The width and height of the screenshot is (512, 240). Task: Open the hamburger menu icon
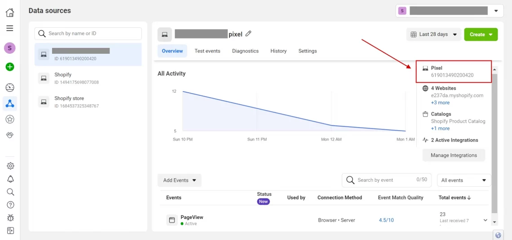[9, 28]
